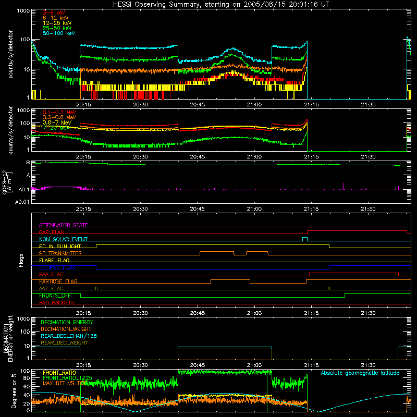
Task: Click the HESSI Observing Summary title text
Action: pos(221,4)
